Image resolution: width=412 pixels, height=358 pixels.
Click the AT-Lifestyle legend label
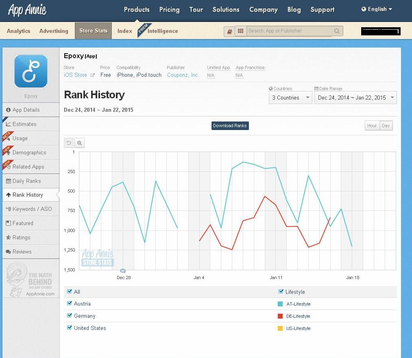point(299,304)
